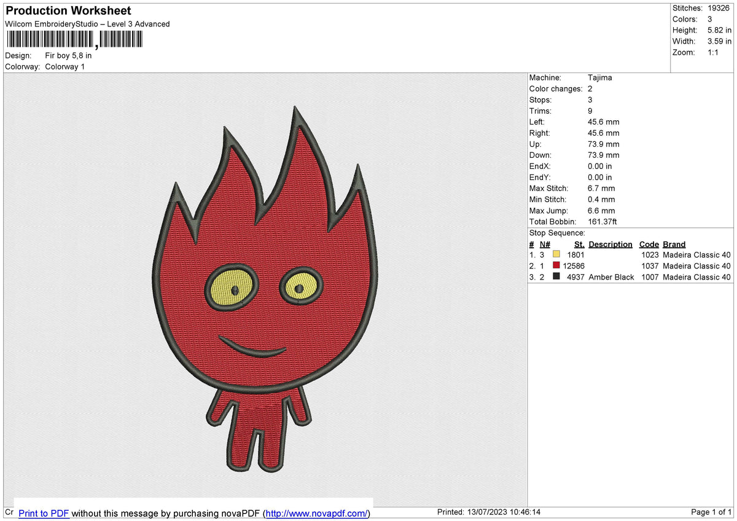This screenshot has height=521, width=737.
Task: Click the Amber Black description
Action: coord(611,277)
